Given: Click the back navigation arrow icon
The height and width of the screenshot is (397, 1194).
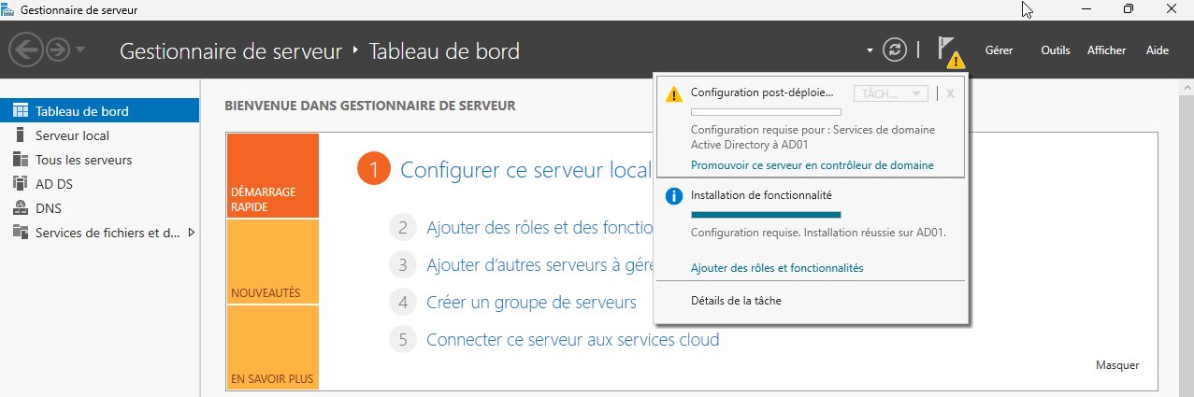Looking at the screenshot, I should (x=25, y=50).
